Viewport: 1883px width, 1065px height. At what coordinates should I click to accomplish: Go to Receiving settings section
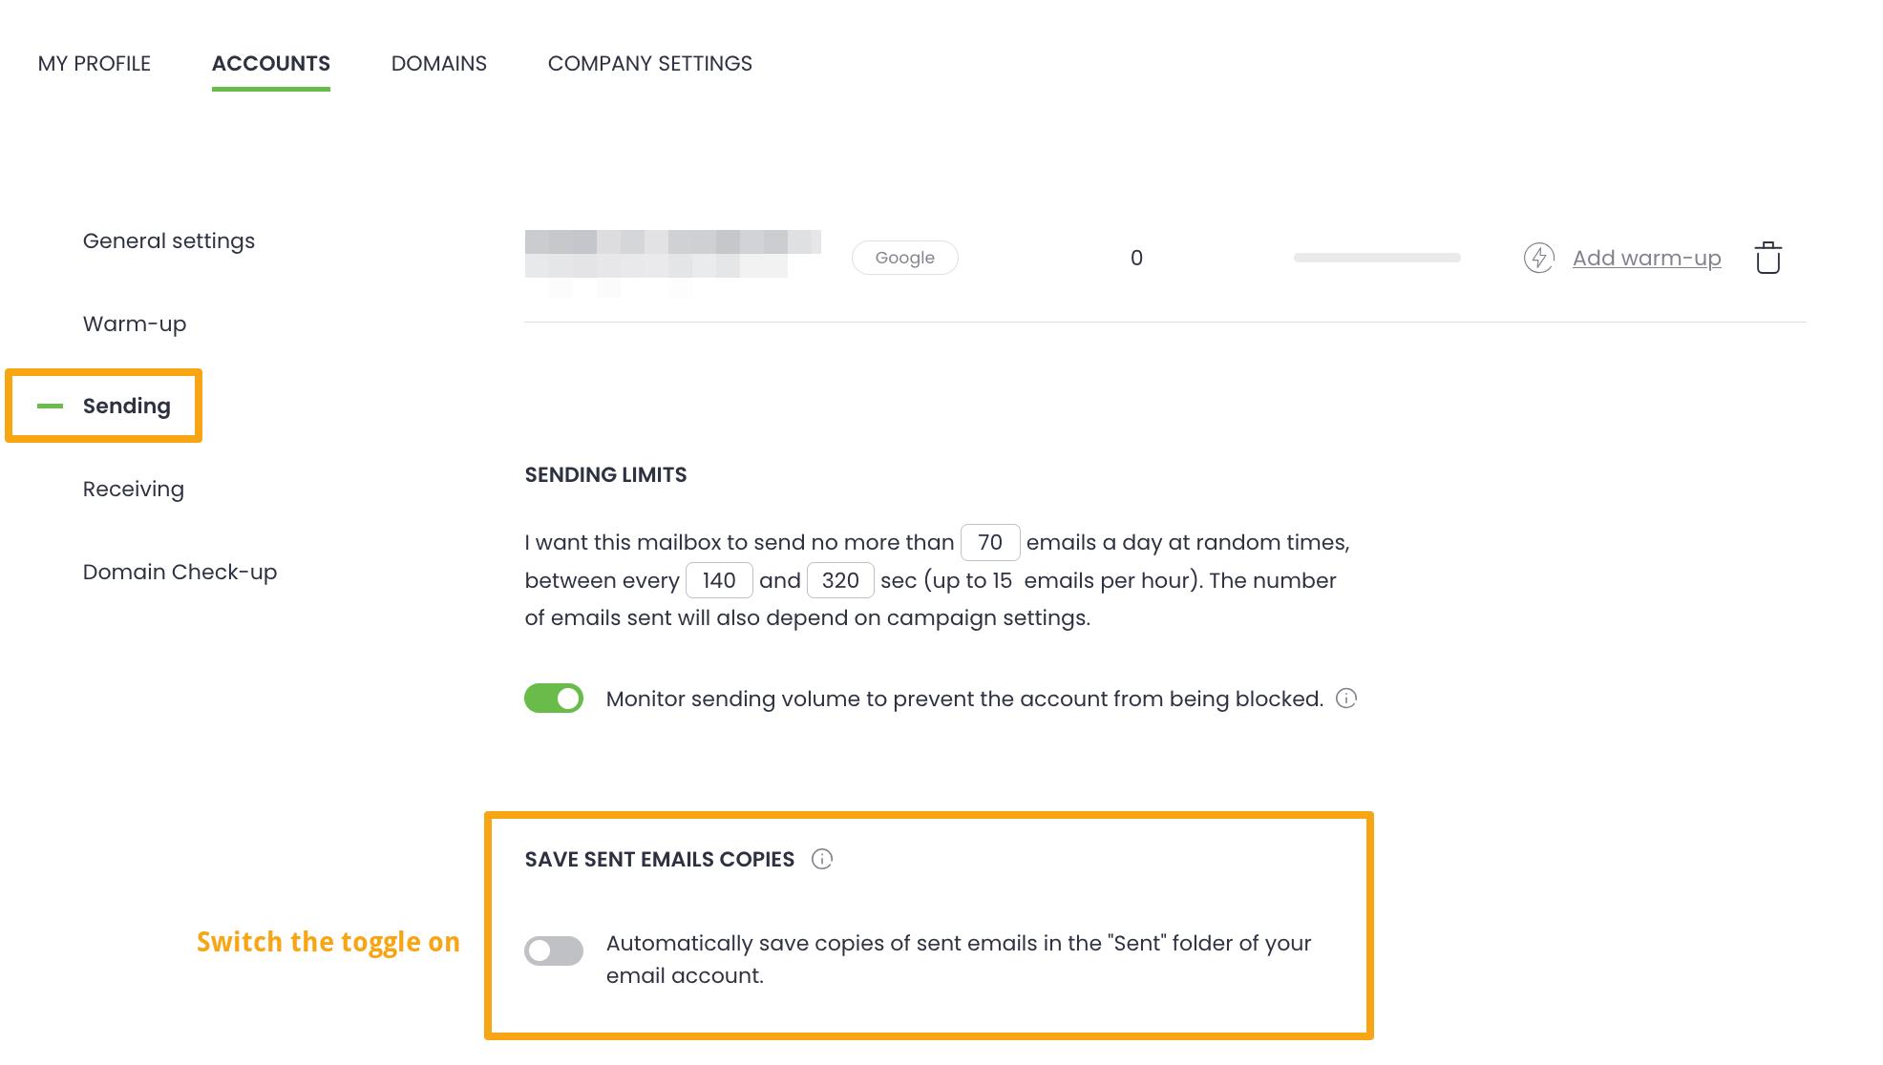click(134, 489)
